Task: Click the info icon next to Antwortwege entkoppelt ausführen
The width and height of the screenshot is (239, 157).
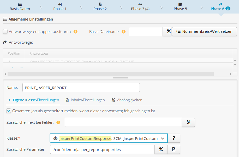Action: pyautogui.click(x=75, y=32)
